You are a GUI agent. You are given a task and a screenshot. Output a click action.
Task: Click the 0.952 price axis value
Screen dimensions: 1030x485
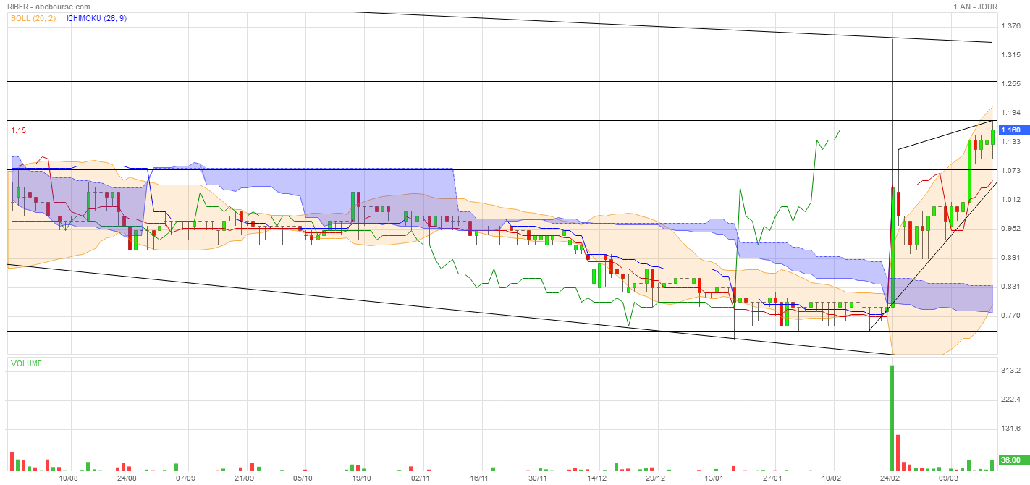tap(1010, 229)
